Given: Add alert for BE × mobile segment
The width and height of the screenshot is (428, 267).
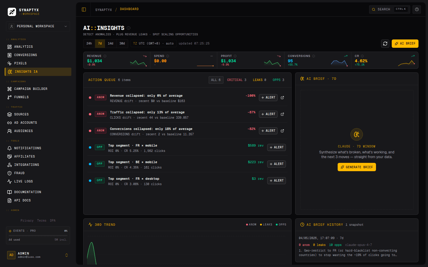Looking at the screenshot, I should [276, 164].
